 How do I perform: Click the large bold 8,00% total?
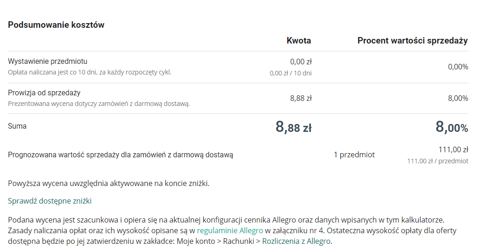[x=452, y=127]
